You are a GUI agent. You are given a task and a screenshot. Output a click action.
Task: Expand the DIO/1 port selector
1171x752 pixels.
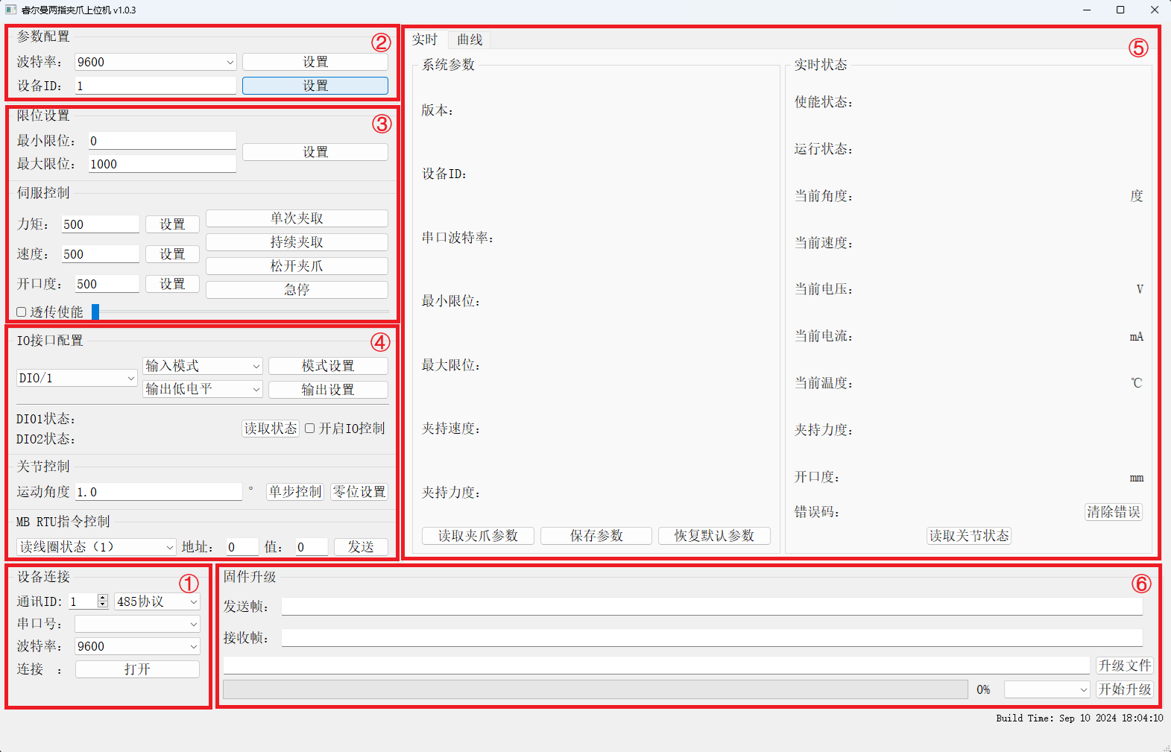[x=77, y=379]
